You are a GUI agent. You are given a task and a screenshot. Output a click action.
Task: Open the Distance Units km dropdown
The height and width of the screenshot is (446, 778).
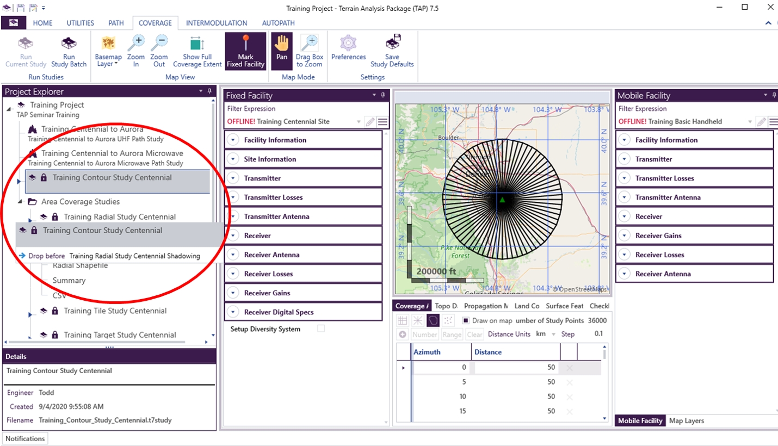click(546, 334)
